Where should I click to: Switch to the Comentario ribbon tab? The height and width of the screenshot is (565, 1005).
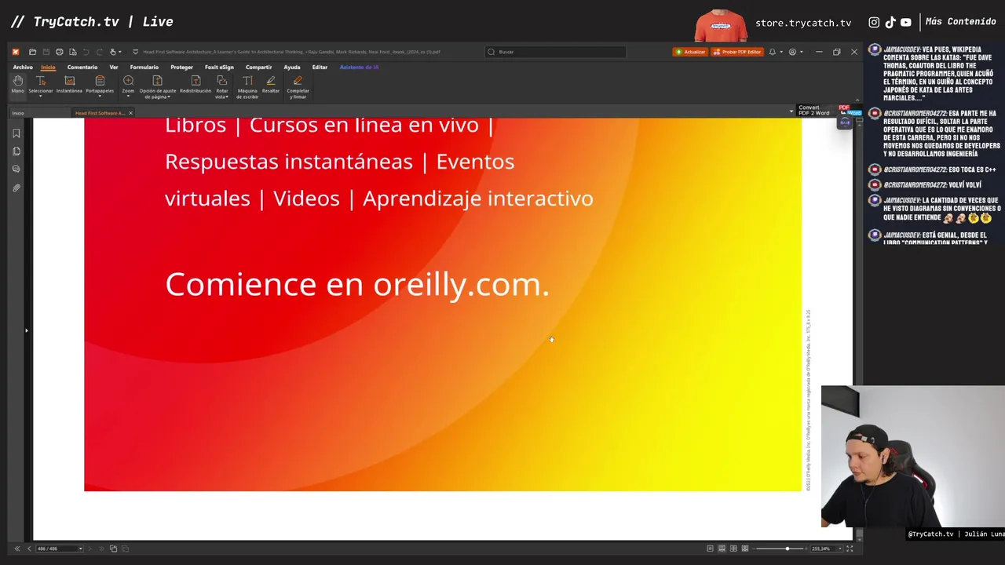click(x=82, y=67)
